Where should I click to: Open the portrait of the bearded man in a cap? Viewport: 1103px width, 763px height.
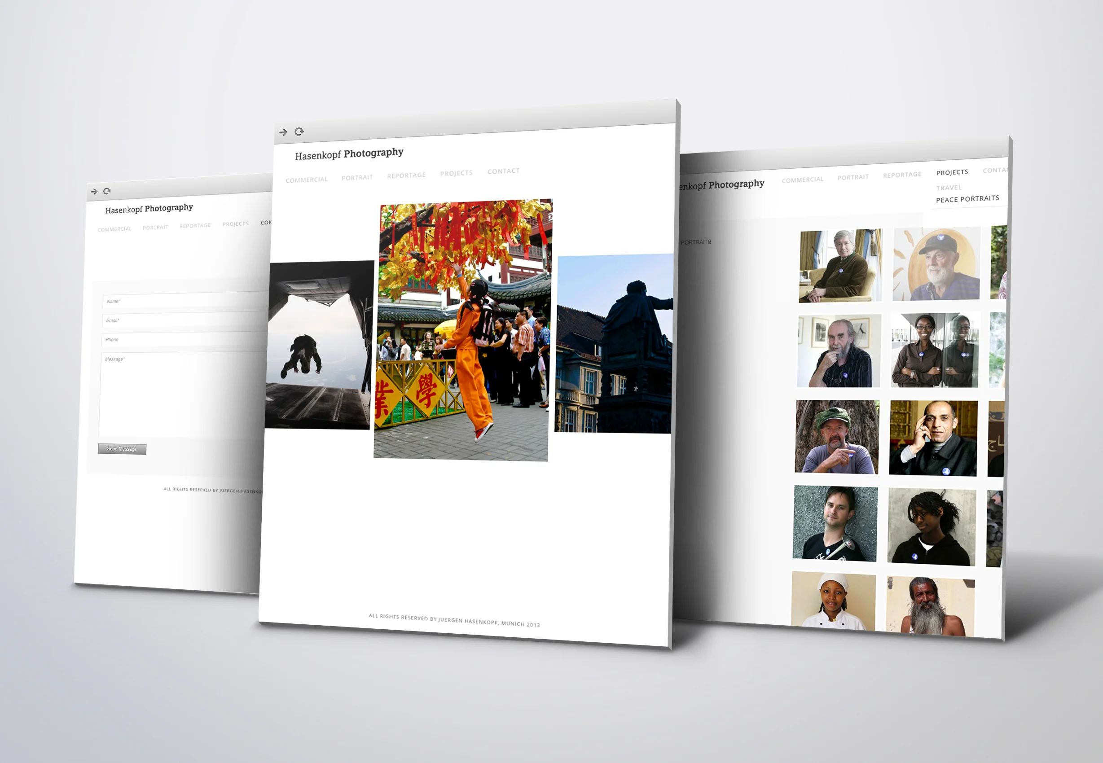[x=936, y=264]
